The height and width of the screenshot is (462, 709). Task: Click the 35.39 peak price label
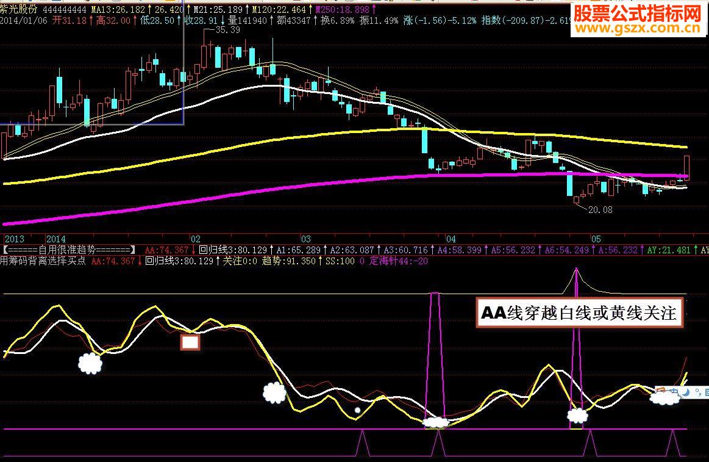coord(228,30)
